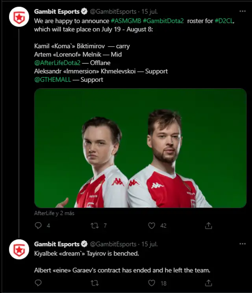Open Gambit Esports name on first tweet
252x293 pixels.
56,12
